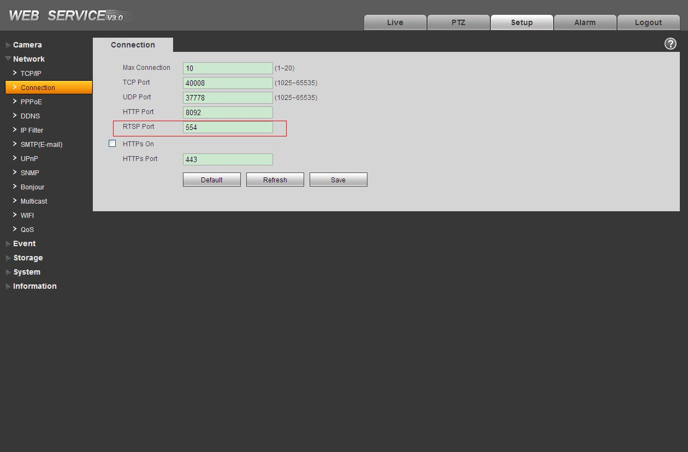
Task: Click the Refresh button
Action: coord(275,180)
